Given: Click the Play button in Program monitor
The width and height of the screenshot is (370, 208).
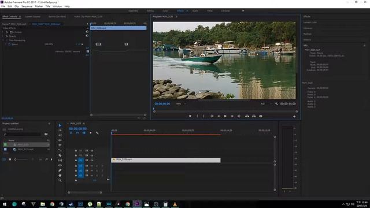Looking at the screenshot, I should point(225,116).
